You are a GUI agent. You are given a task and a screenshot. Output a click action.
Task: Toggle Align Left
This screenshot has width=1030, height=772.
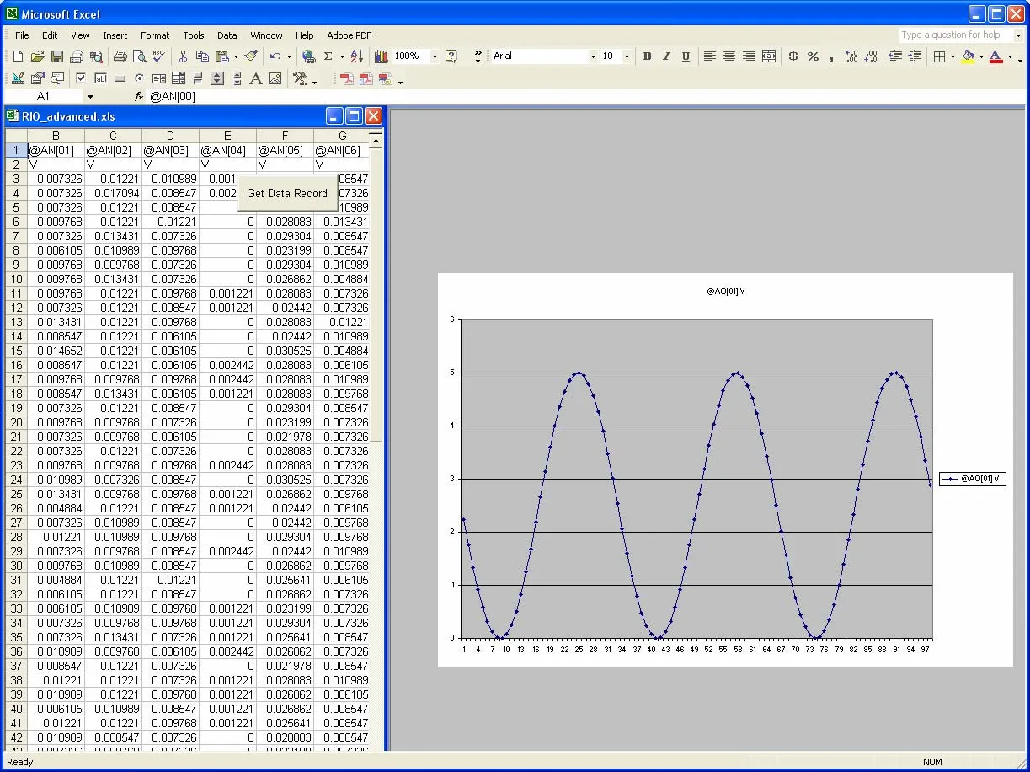point(710,56)
